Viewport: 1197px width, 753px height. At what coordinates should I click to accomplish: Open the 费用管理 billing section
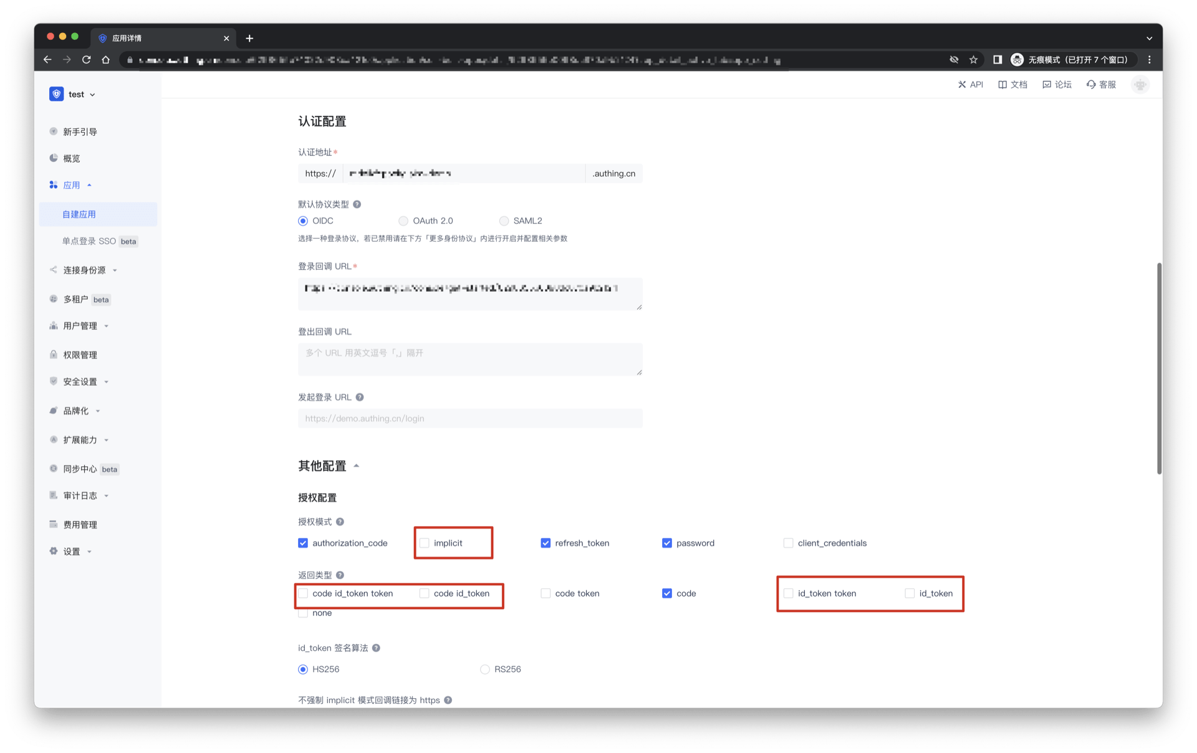(x=80, y=524)
